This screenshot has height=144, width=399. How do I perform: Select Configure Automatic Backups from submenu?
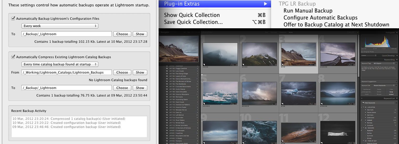[x=321, y=18]
